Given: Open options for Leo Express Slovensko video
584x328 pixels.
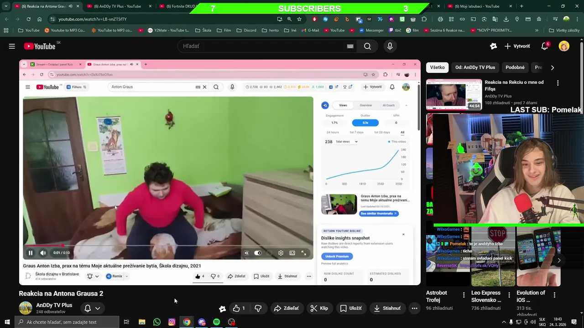Looking at the screenshot, I should pos(509,295).
